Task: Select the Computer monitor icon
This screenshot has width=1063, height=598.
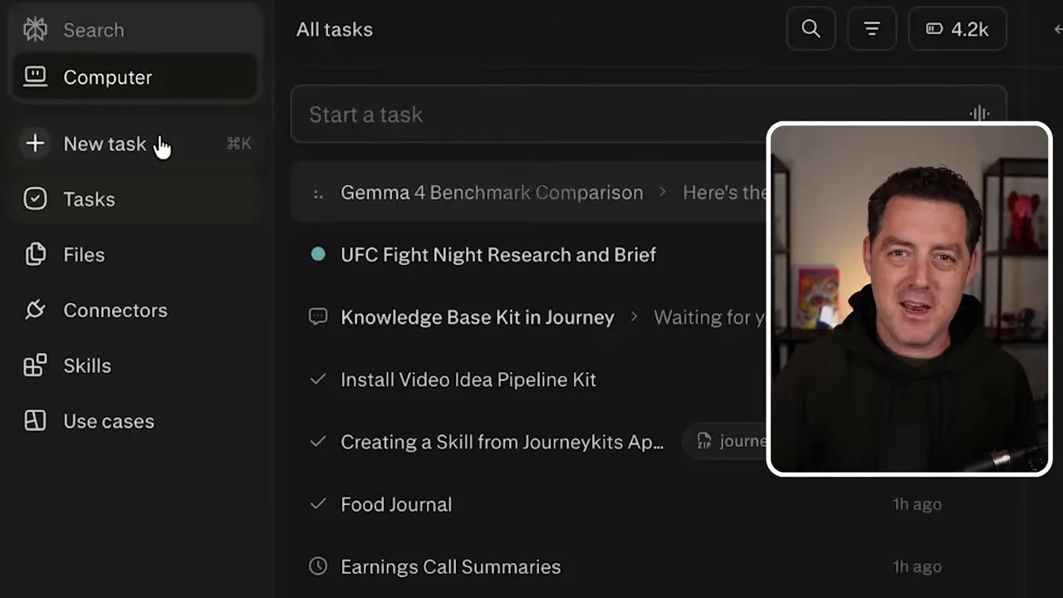Action: (x=35, y=76)
